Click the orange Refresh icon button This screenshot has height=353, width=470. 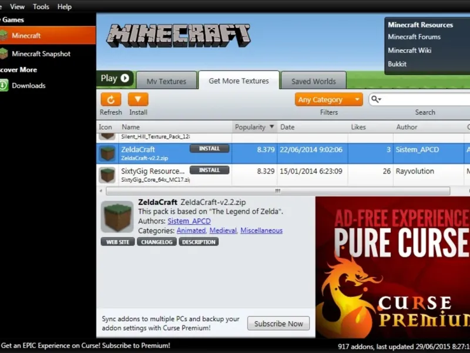(110, 99)
